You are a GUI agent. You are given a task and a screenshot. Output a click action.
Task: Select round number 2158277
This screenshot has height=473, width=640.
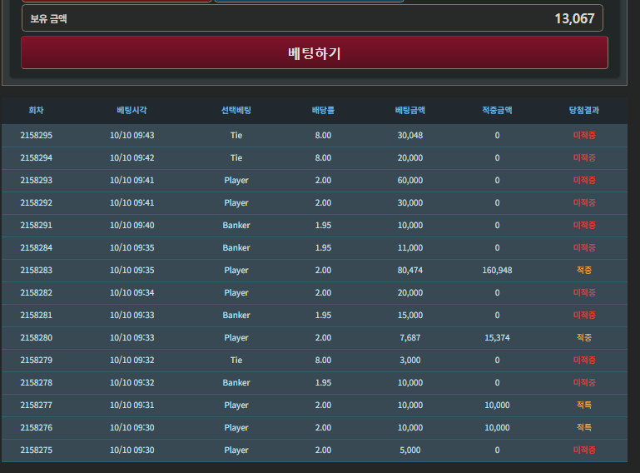pyautogui.click(x=37, y=405)
